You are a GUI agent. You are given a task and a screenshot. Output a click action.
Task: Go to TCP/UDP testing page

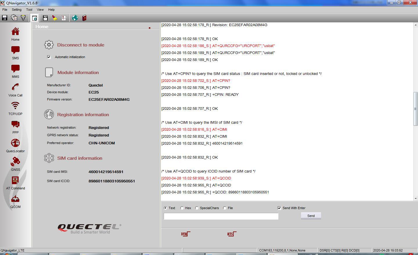[15, 108]
